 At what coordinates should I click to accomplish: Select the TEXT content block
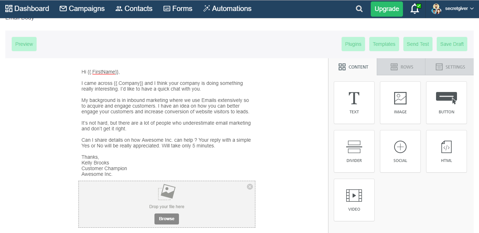(354, 103)
